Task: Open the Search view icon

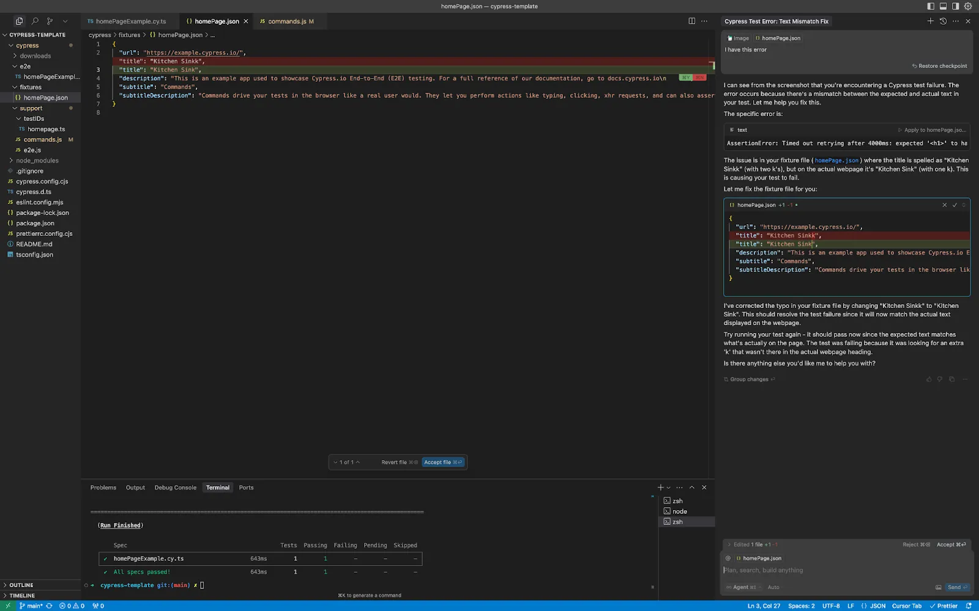Action: pos(35,21)
